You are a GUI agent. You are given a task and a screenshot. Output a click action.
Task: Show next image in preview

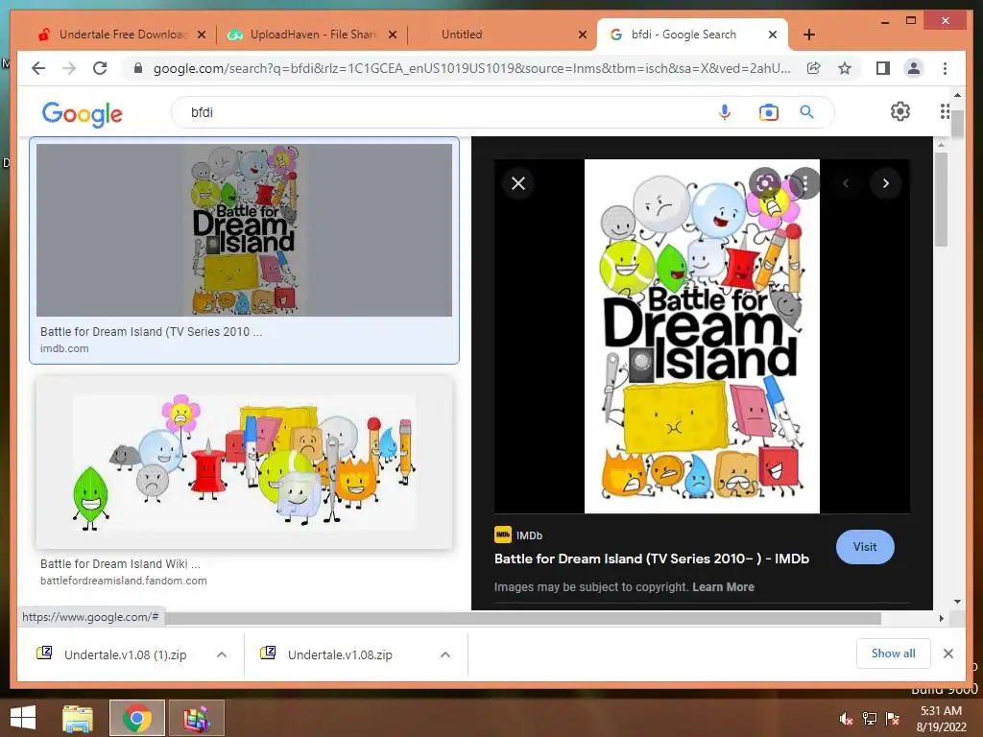[886, 183]
